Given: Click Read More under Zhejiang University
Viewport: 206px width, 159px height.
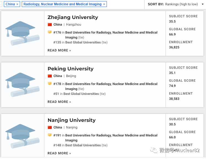Looking at the screenshot, I should (x=59, y=50).
